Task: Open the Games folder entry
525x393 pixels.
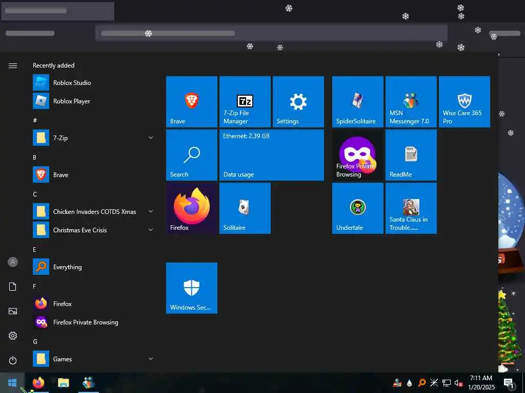Action: 94,359
